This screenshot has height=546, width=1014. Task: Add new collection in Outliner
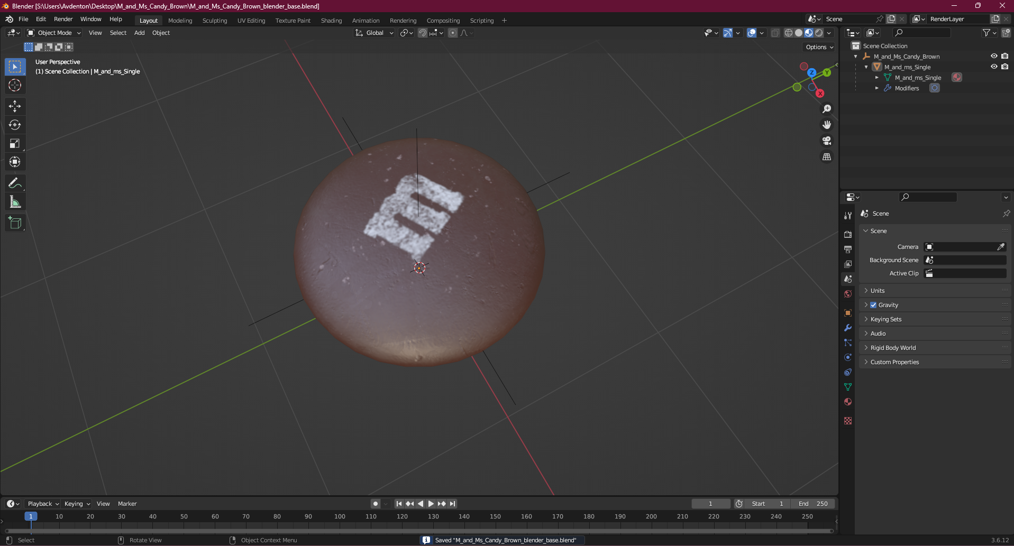(1006, 33)
